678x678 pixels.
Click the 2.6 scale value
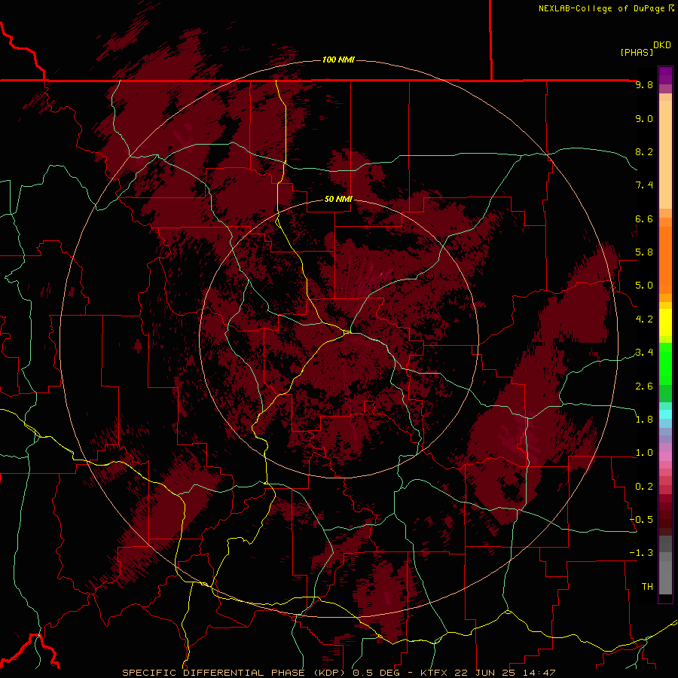click(x=644, y=386)
